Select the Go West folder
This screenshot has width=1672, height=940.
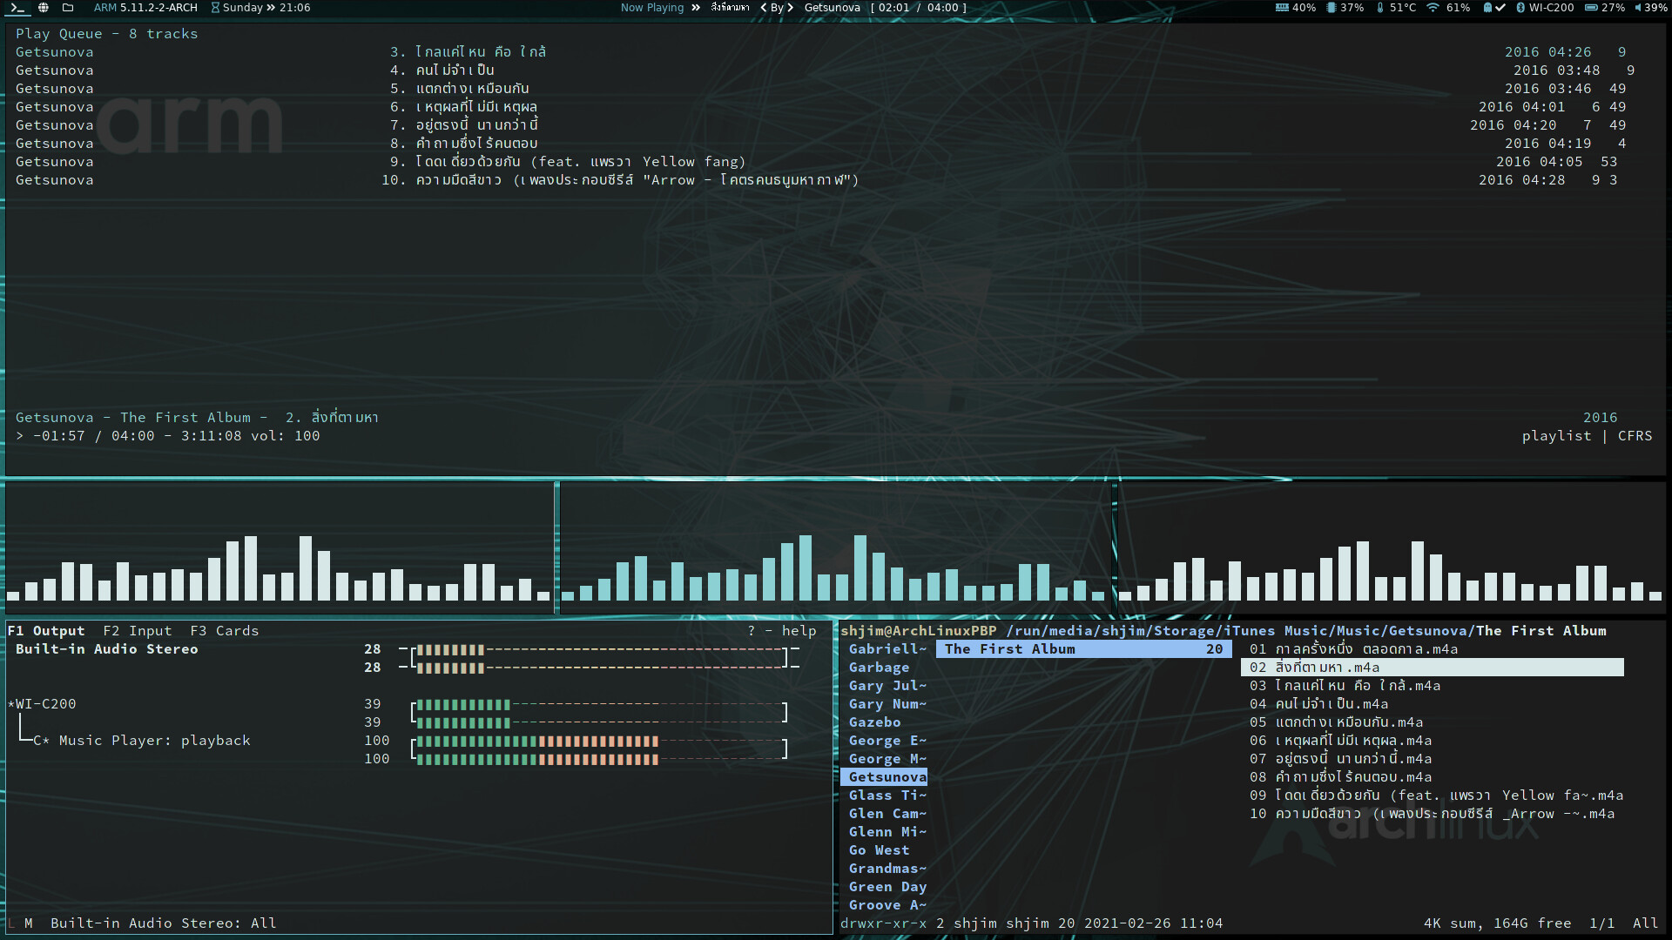880,850
